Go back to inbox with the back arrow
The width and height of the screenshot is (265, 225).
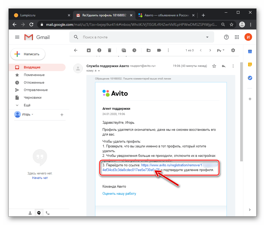point(76,50)
